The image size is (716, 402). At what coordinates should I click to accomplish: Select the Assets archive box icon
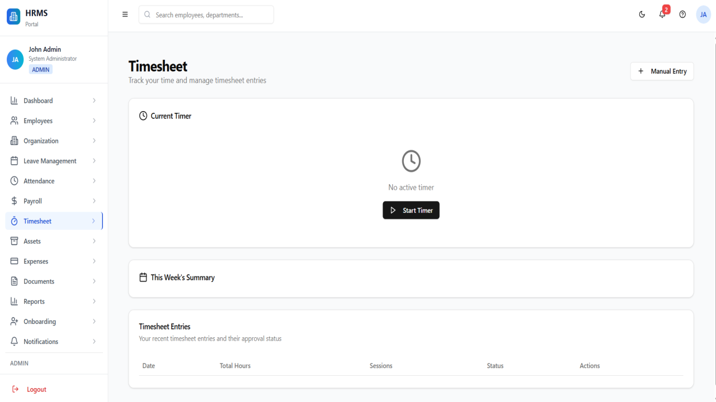[x=15, y=241]
